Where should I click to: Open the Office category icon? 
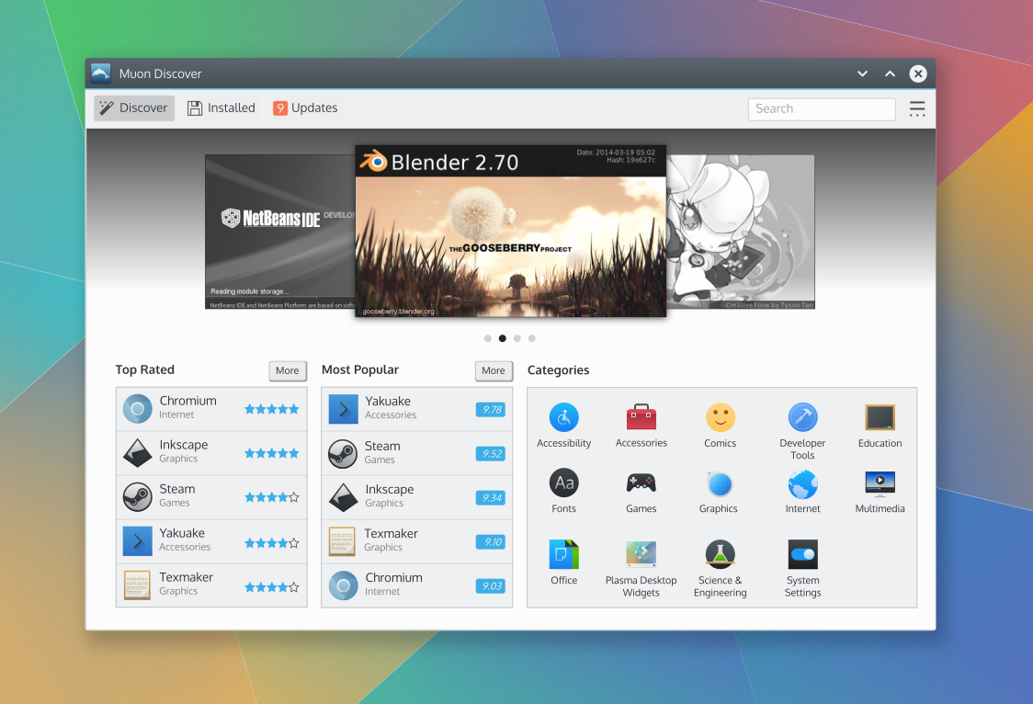click(x=563, y=554)
